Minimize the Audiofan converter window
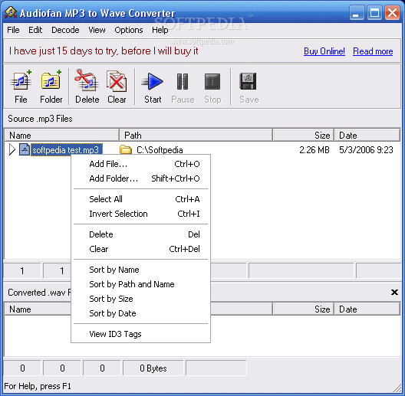 [357, 13]
